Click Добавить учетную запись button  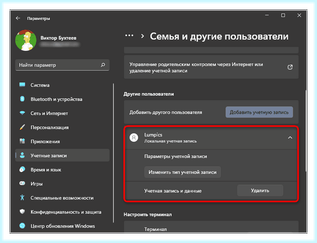point(259,112)
